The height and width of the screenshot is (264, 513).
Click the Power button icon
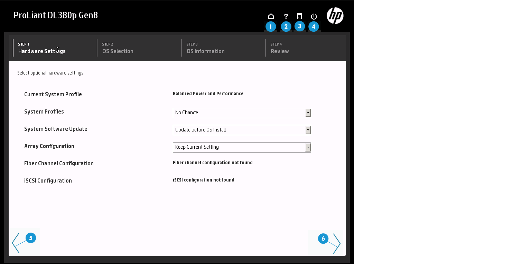point(314,17)
